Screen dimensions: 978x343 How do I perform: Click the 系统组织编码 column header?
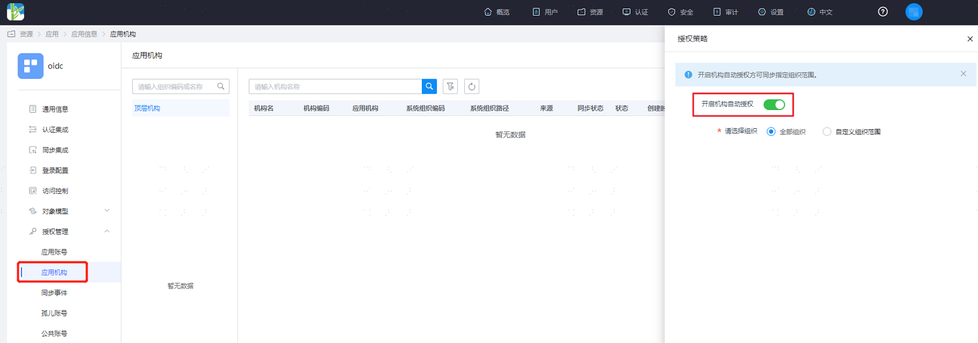[425, 108]
